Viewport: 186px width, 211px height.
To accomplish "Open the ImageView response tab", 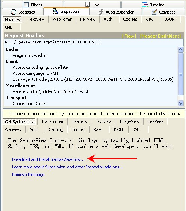I will point(129,121).
